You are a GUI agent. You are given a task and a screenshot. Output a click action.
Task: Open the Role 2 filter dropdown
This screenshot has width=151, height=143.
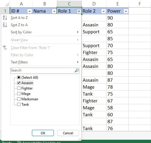tap(103, 11)
